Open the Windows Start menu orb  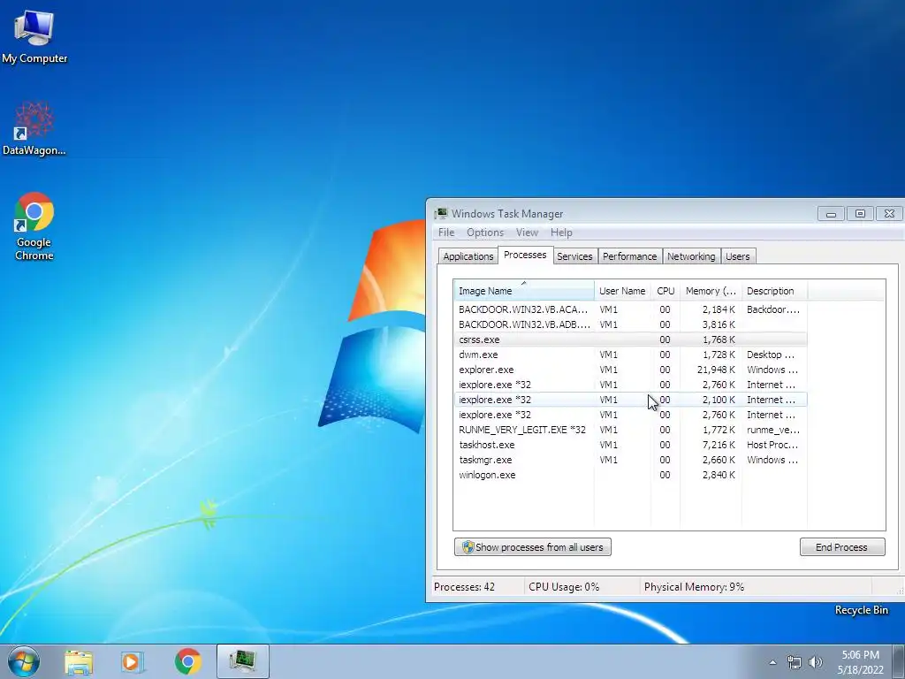[24, 661]
